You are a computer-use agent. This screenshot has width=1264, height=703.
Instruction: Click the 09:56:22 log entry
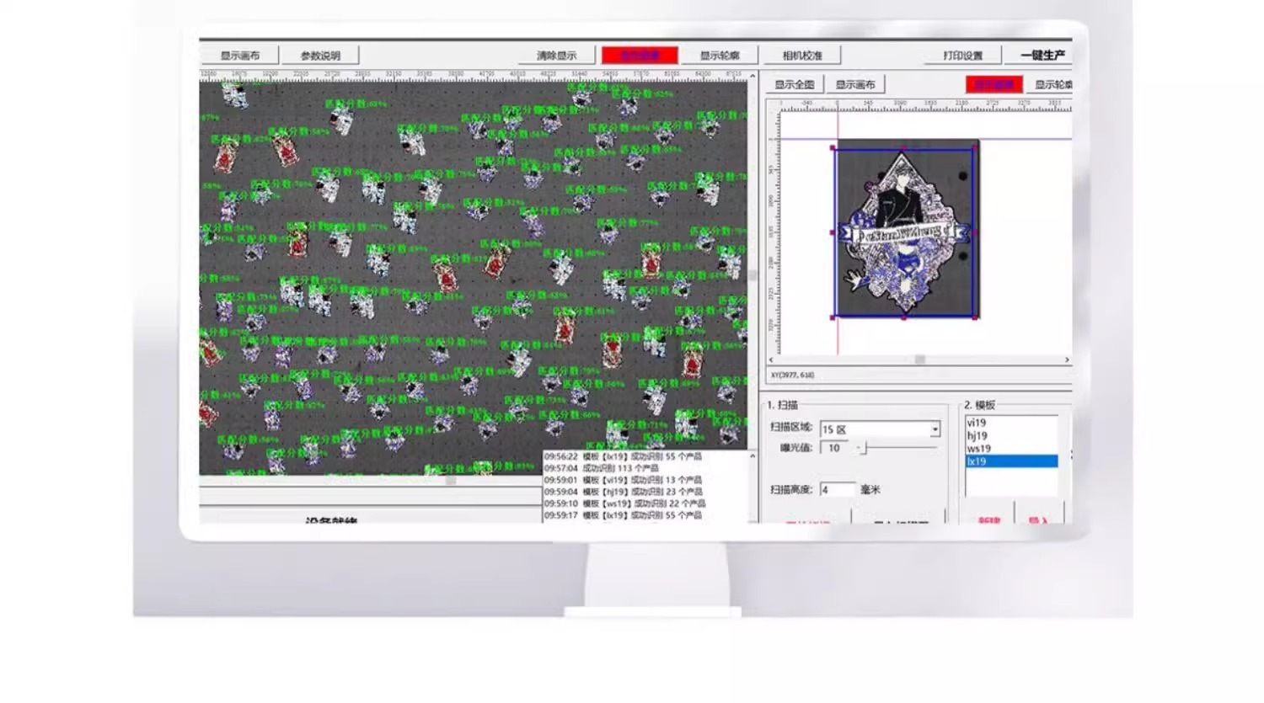tap(623, 456)
